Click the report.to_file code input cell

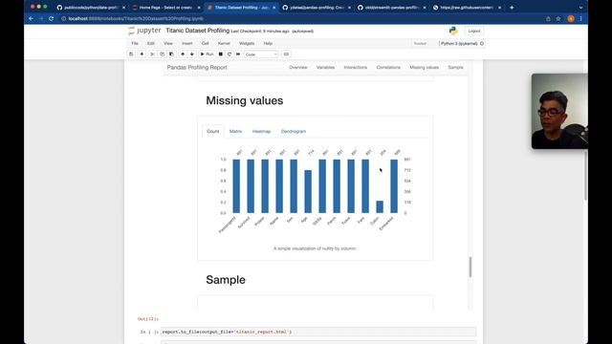(x=318, y=332)
